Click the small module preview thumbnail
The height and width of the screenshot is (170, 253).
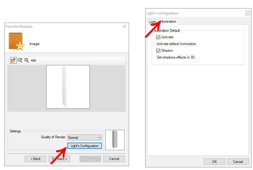click(115, 140)
